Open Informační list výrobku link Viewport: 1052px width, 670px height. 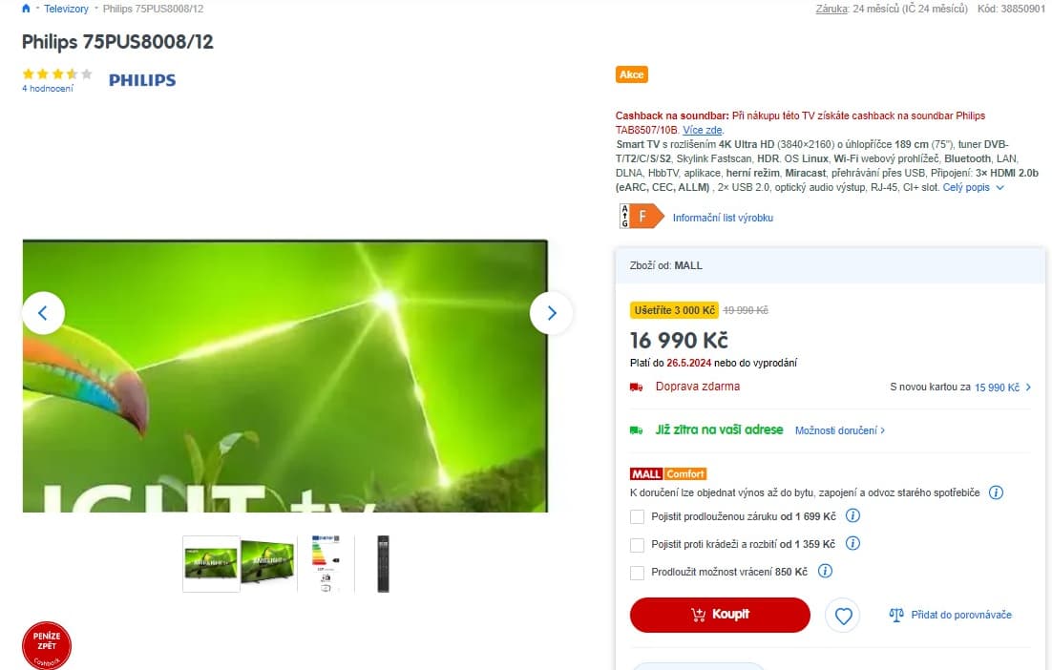723,218
